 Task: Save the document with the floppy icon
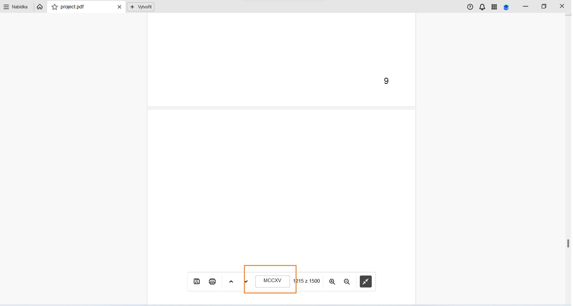coord(197,281)
